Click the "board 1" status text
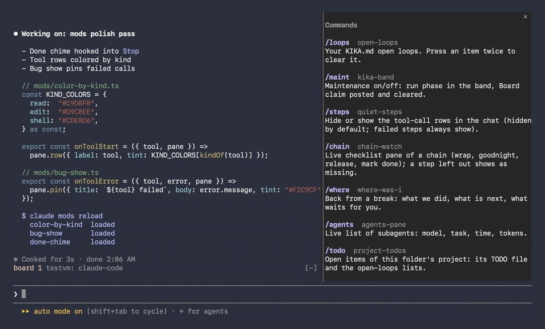The image size is (545, 329). [x=28, y=268]
